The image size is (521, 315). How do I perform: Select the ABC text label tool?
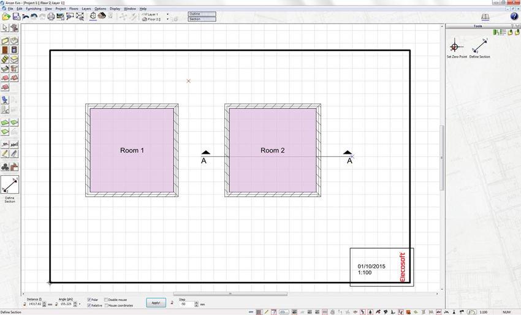(14, 144)
